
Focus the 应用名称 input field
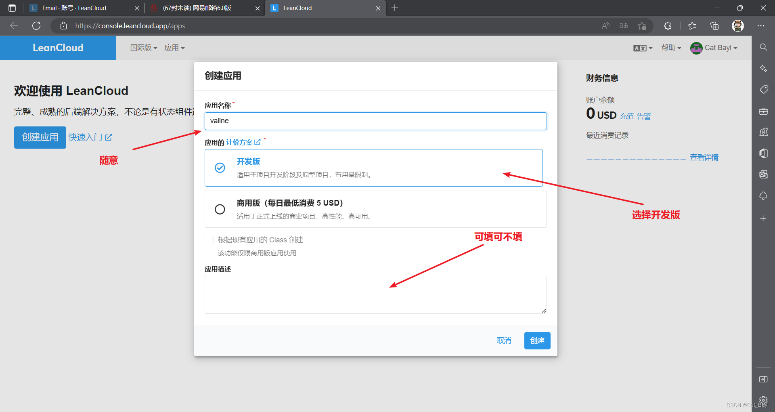click(x=375, y=121)
